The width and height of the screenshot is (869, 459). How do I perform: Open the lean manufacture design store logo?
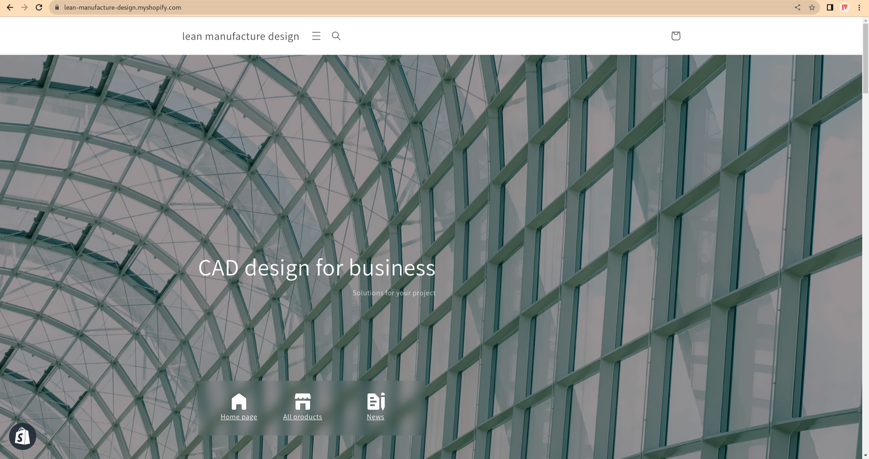[x=240, y=36]
